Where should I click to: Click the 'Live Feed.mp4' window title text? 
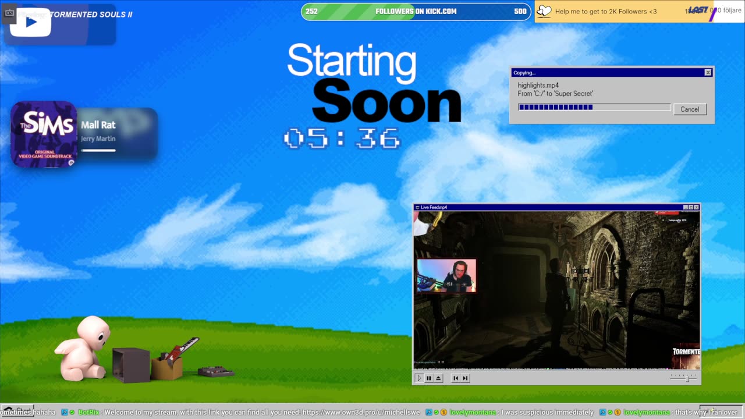point(434,207)
